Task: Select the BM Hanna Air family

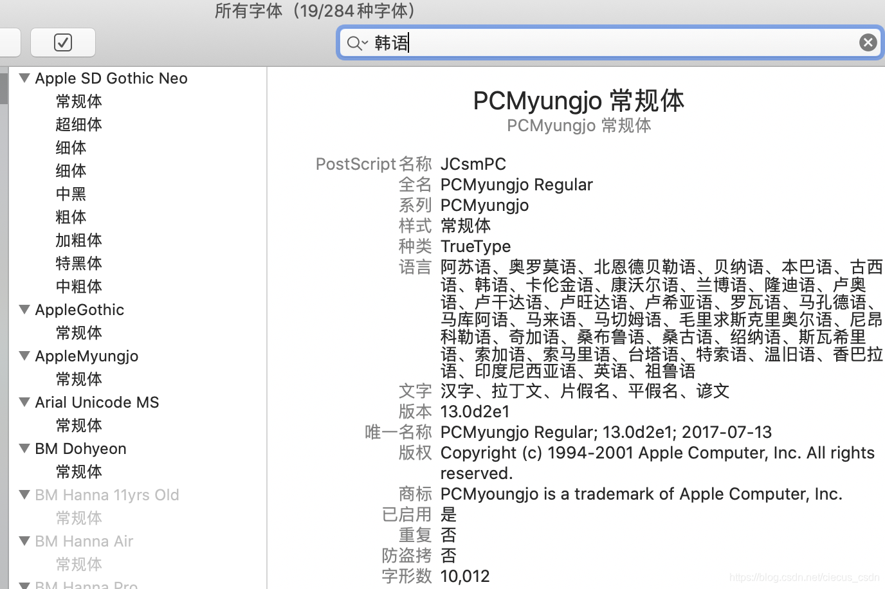Action: coord(84,541)
